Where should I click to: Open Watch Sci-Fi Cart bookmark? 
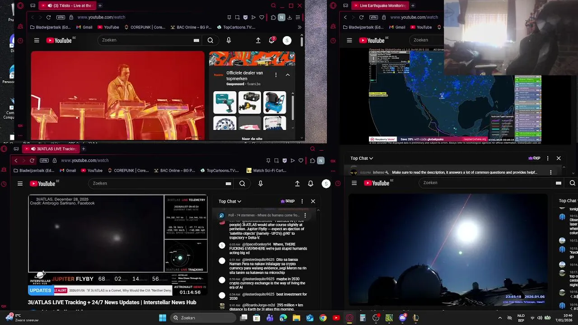tap(266, 171)
